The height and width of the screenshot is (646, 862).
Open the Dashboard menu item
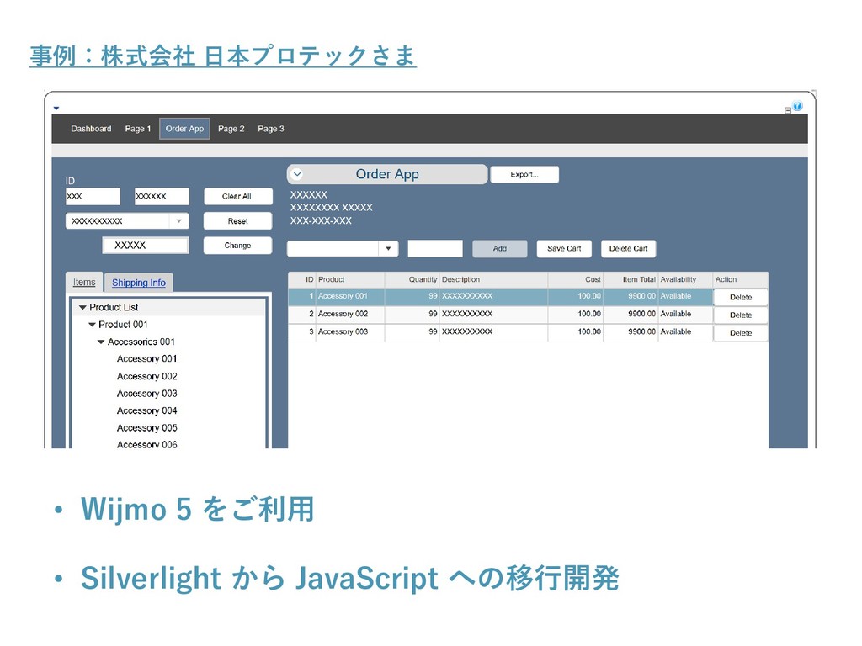91,129
